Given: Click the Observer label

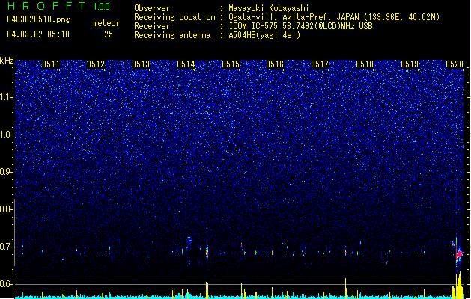Looking at the screenshot, I should (x=152, y=8).
